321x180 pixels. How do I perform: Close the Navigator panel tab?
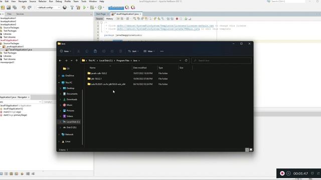pos(29,97)
